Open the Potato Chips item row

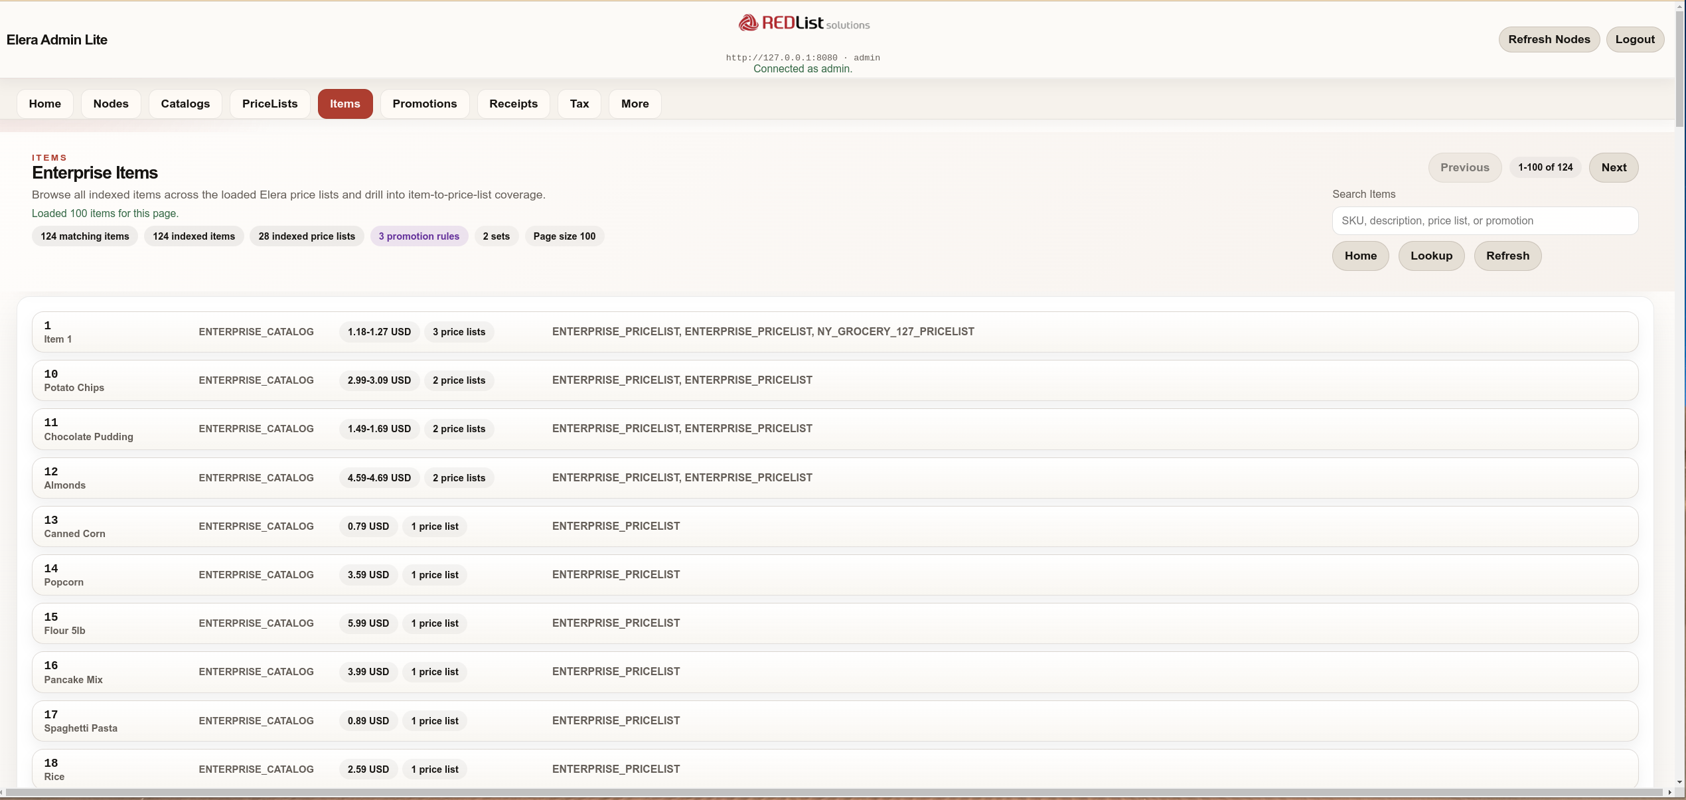point(835,380)
